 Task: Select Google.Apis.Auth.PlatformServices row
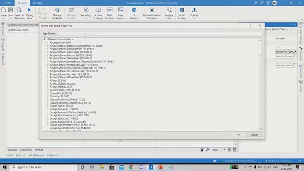tap(73, 112)
